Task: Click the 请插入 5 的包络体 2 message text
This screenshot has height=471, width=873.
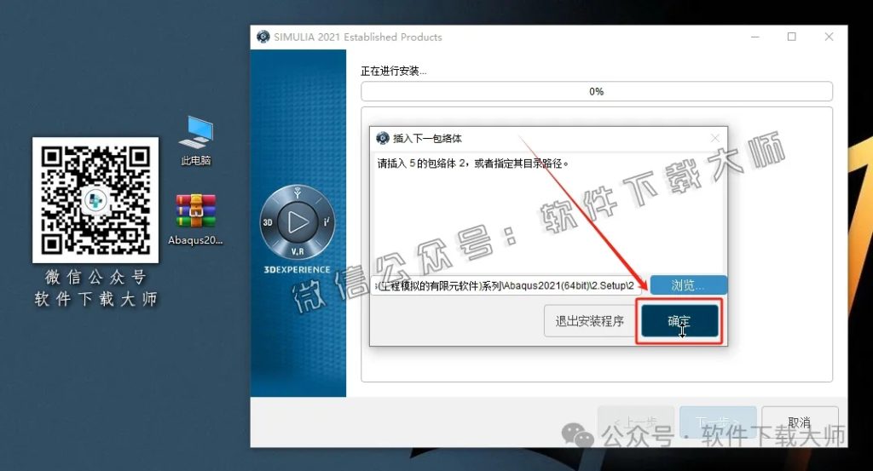Action: point(472,164)
